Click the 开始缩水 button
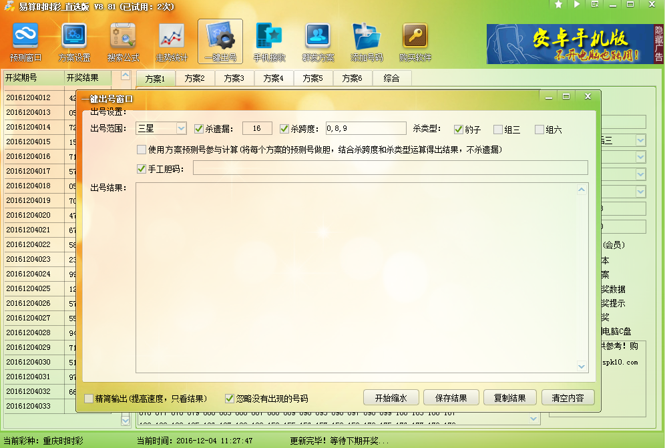The image size is (665, 448). pos(389,397)
